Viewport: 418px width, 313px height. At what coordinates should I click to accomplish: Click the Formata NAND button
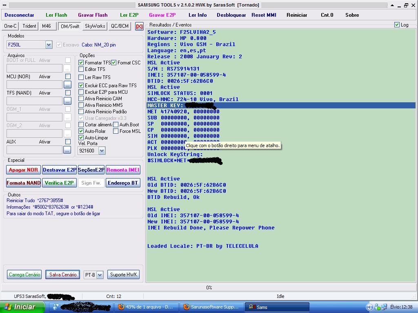click(23, 183)
